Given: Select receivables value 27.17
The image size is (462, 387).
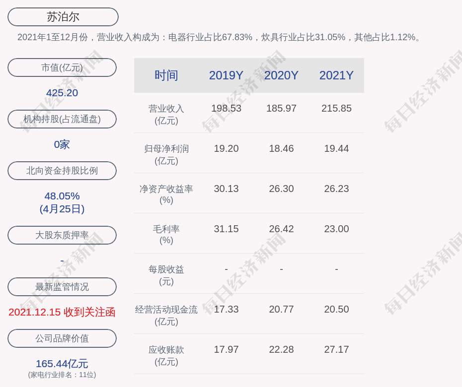Looking at the screenshot, I should 336,350.
